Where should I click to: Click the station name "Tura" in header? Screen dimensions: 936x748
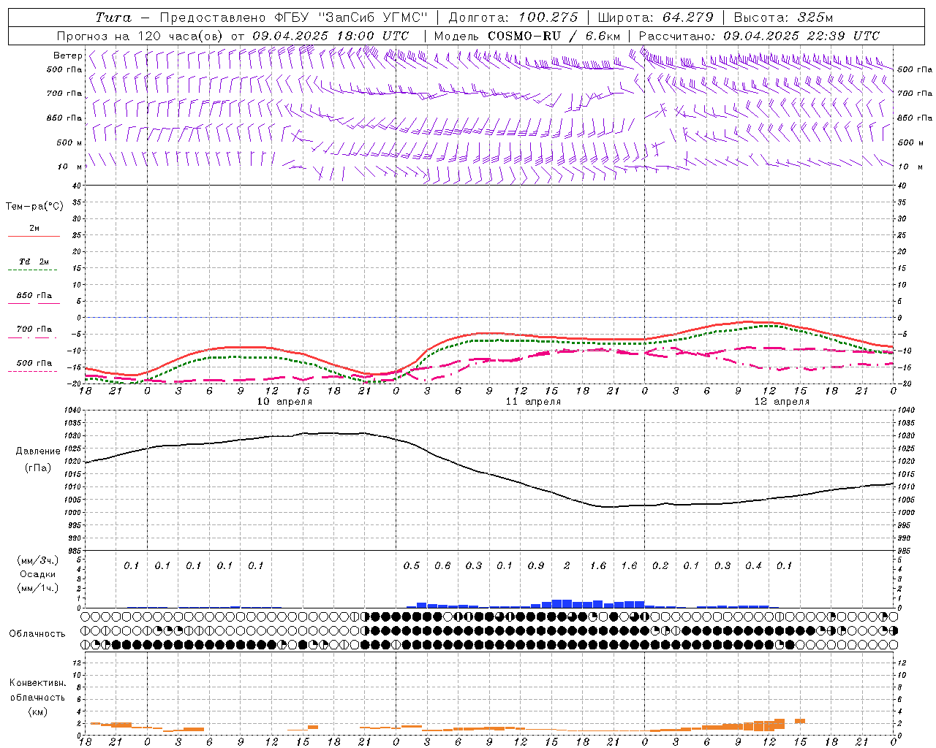113,18
